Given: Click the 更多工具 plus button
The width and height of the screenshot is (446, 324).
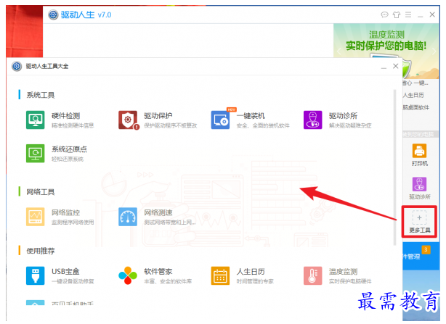Looking at the screenshot, I should [x=420, y=218].
